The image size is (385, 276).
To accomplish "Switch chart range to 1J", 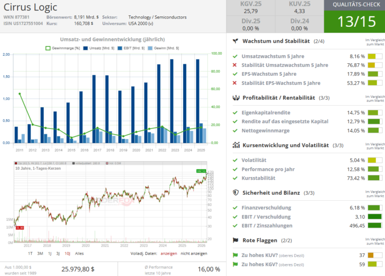I will (x=50, y=253).
